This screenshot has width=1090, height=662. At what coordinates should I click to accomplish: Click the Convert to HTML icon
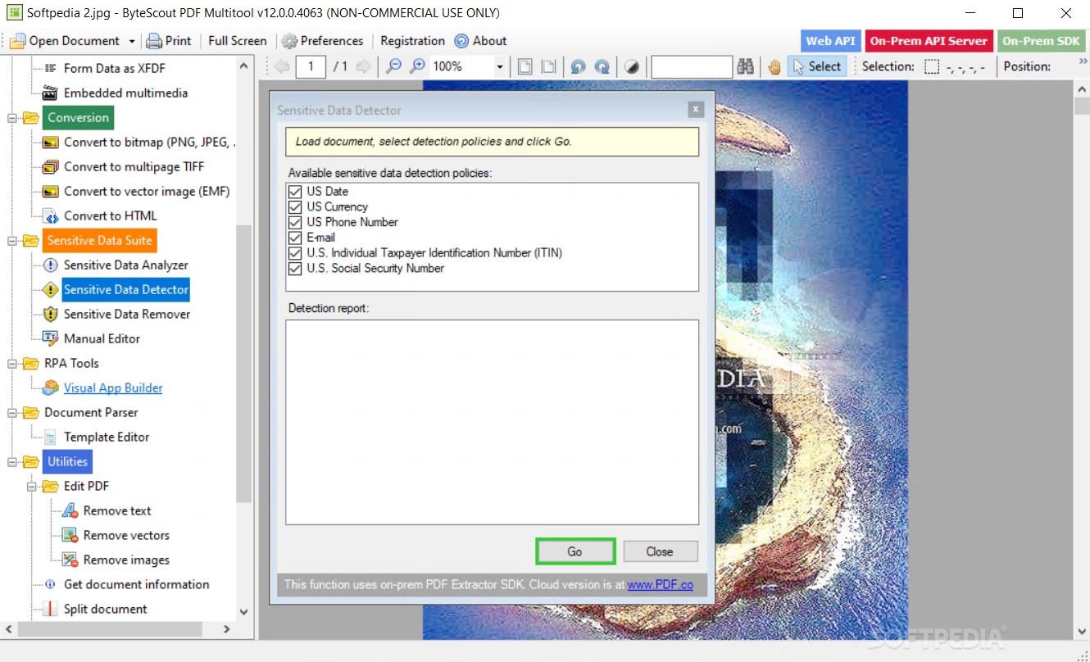pos(51,215)
